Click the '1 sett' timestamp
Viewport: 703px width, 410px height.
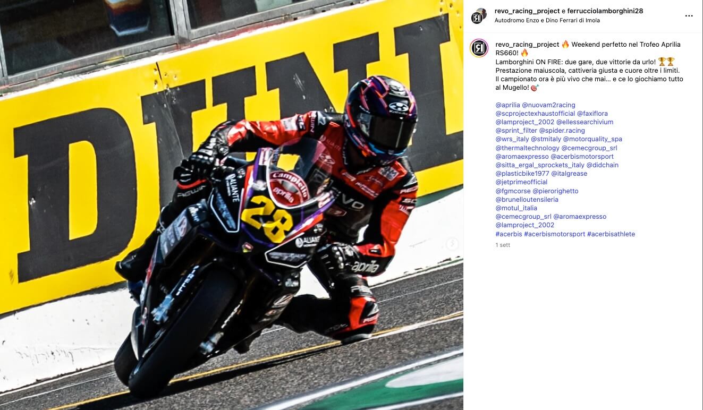coord(503,245)
